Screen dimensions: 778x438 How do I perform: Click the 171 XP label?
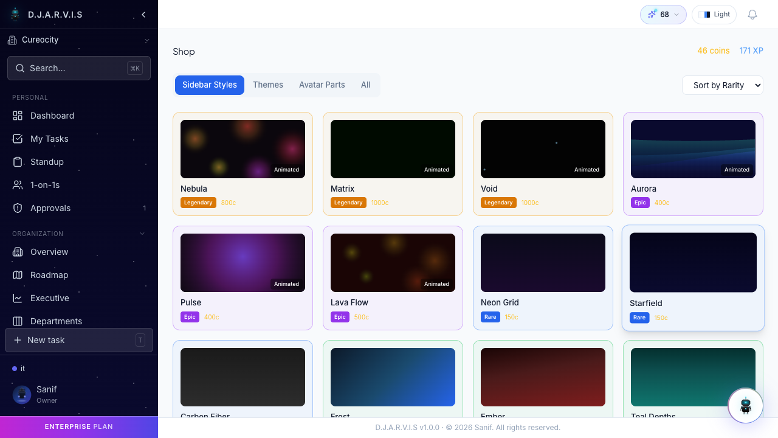coord(751,50)
